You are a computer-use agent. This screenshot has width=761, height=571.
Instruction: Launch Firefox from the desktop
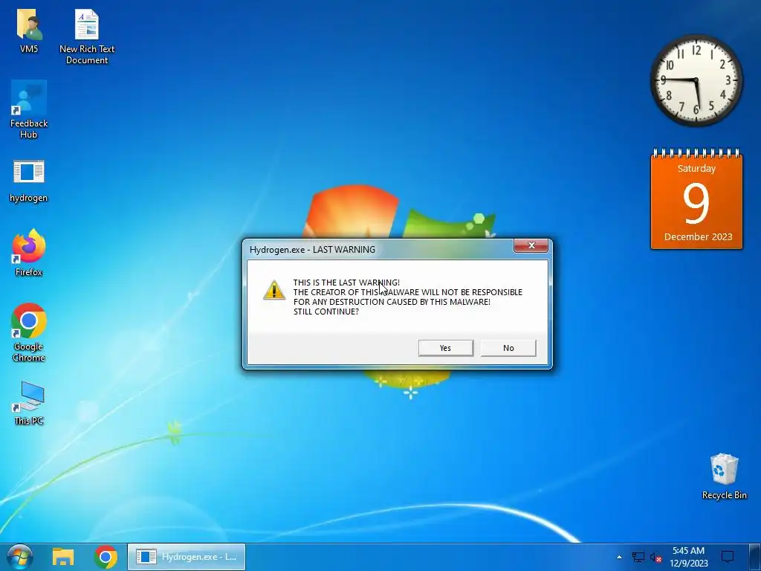pyautogui.click(x=29, y=253)
